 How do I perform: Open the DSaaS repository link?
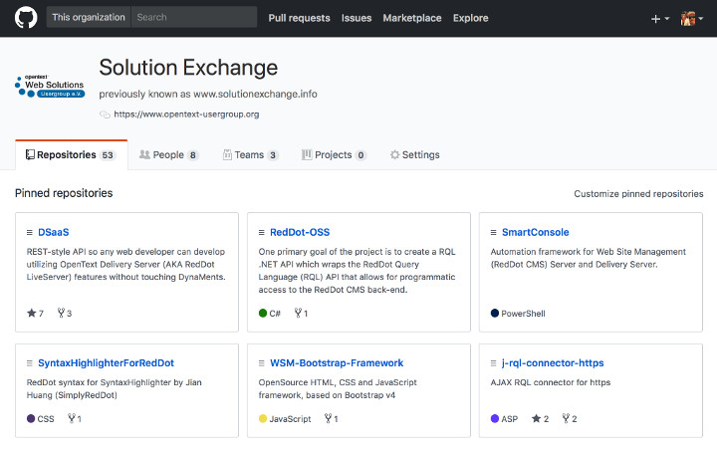click(54, 232)
